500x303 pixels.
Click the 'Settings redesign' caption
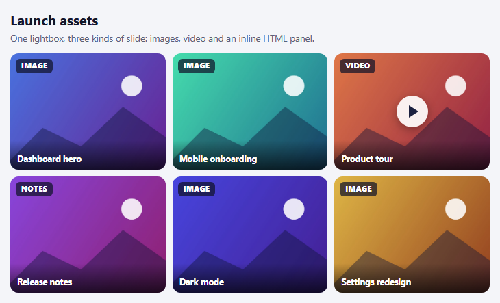point(376,282)
